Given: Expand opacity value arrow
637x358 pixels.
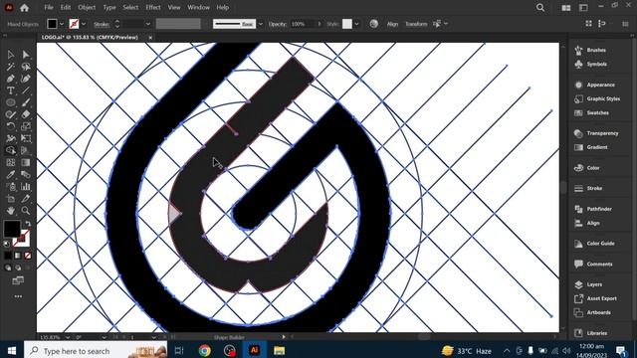Looking at the screenshot, I should 319,24.
